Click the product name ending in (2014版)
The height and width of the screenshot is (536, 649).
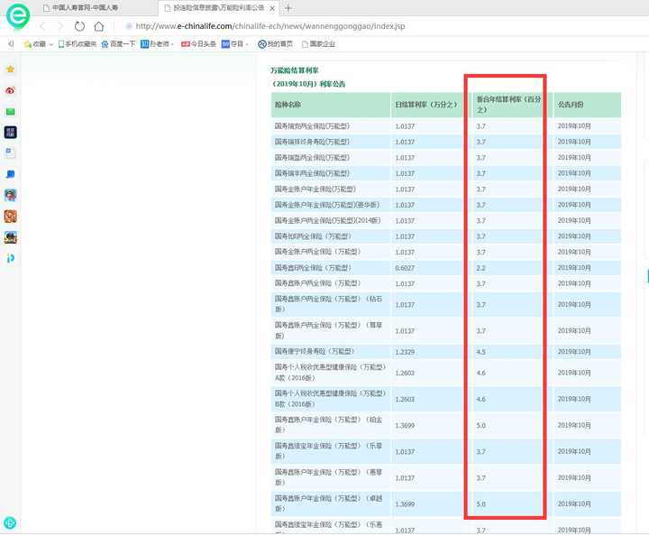(327, 220)
